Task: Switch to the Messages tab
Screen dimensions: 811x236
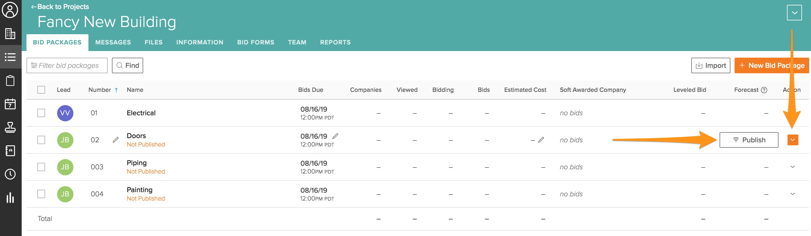Action: point(113,42)
